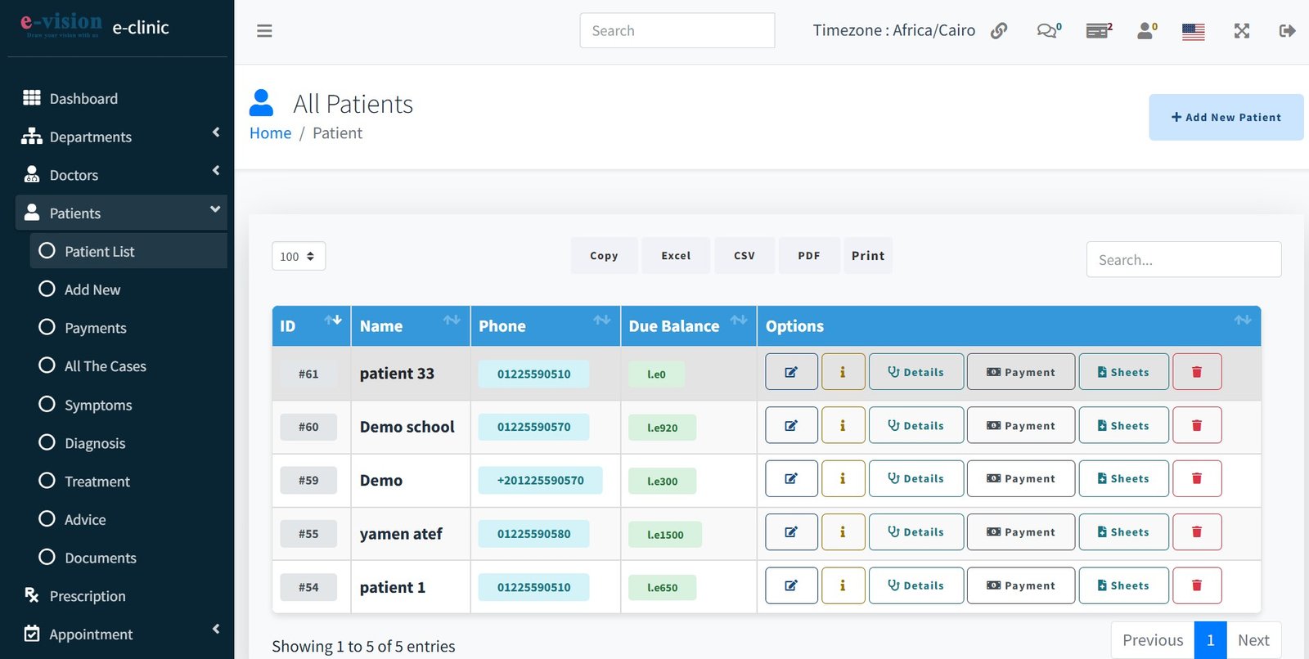Open the 100 entries-per-page dropdown
Viewport: 1309px width, 659px height.
[x=299, y=256]
